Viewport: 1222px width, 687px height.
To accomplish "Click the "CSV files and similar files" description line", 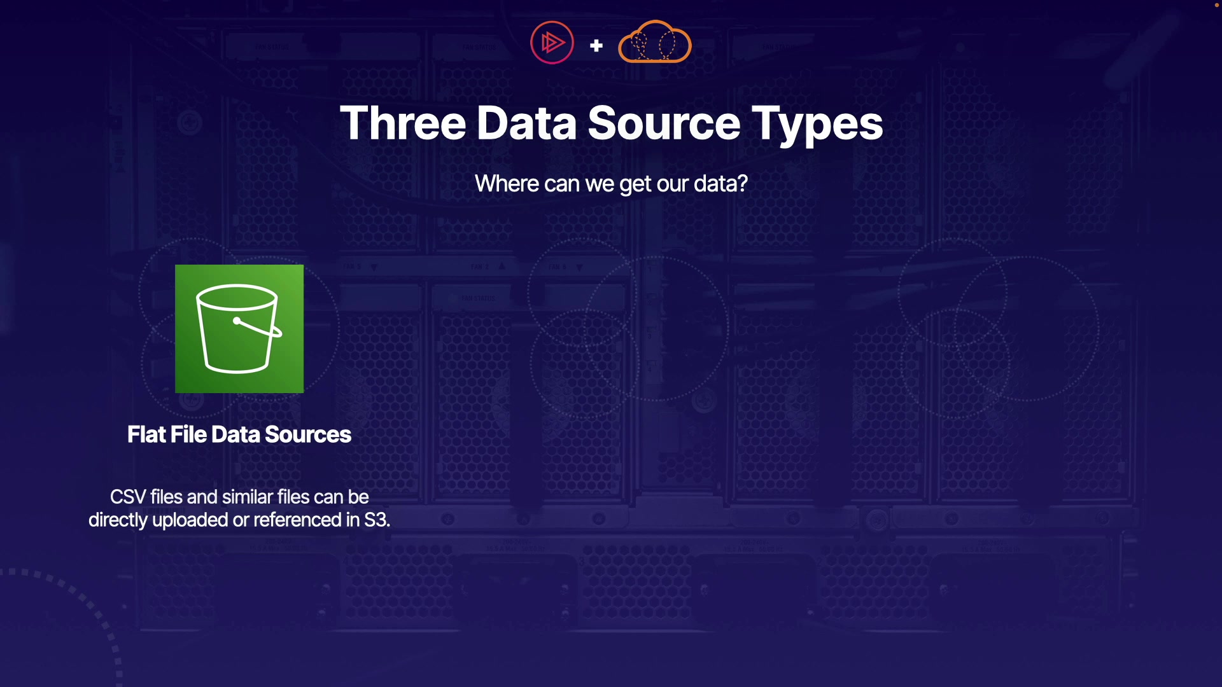I will pyautogui.click(x=239, y=497).
